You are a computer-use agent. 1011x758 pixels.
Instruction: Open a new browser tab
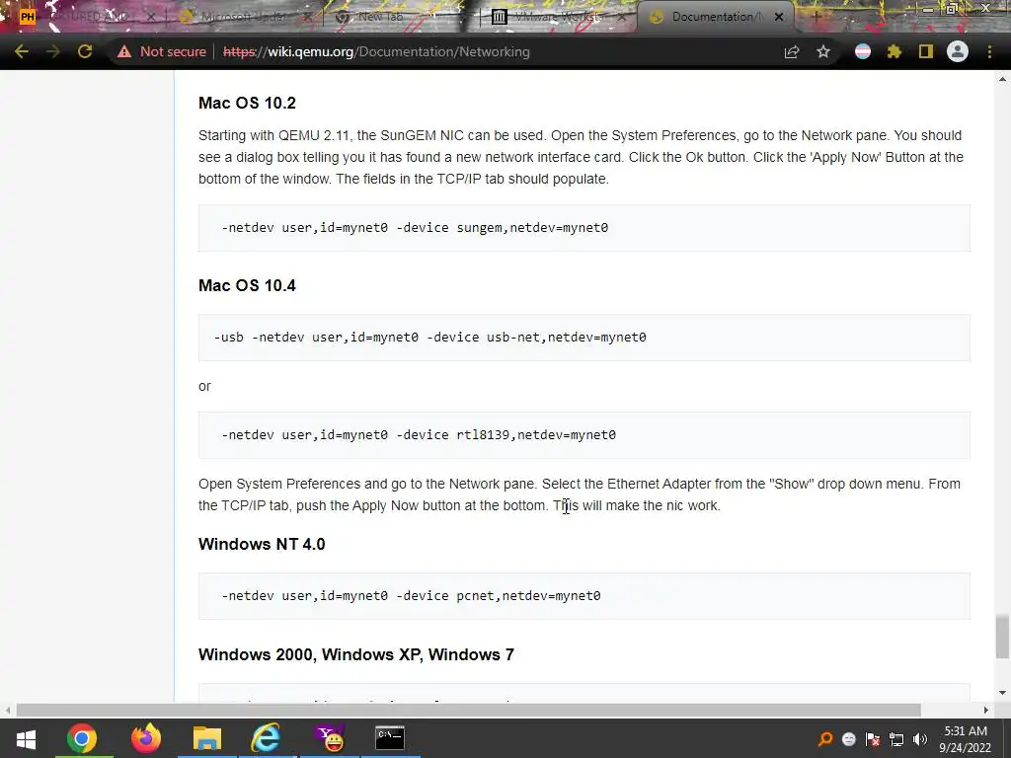tap(815, 17)
